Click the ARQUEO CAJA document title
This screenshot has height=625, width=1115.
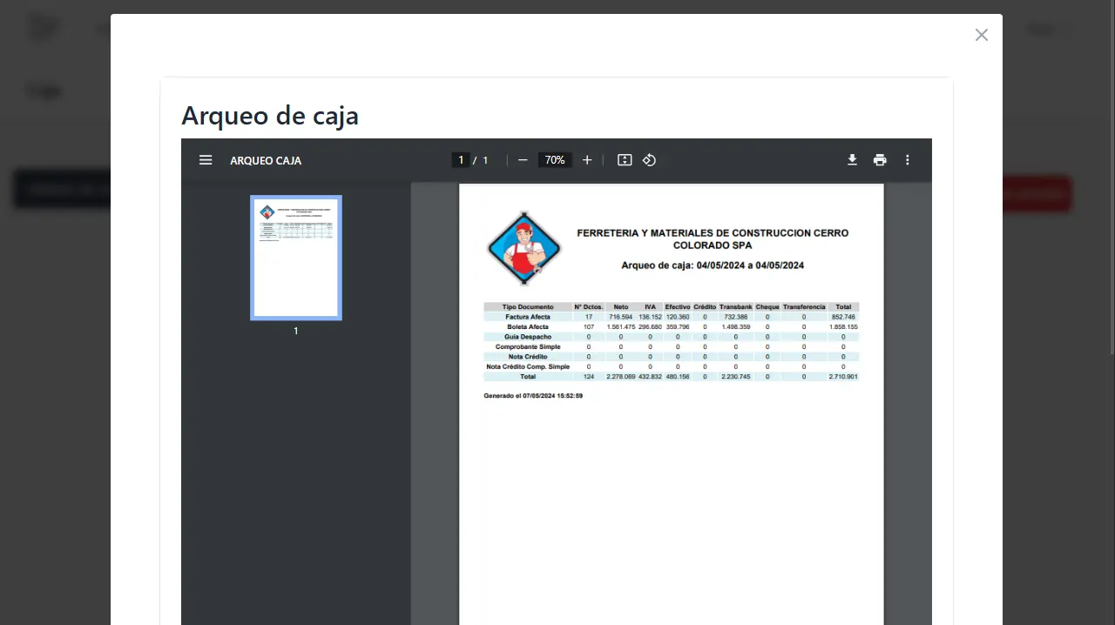[x=266, y=160]
